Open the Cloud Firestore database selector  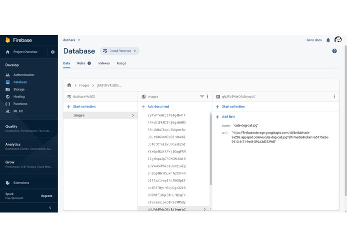[119, 51]
